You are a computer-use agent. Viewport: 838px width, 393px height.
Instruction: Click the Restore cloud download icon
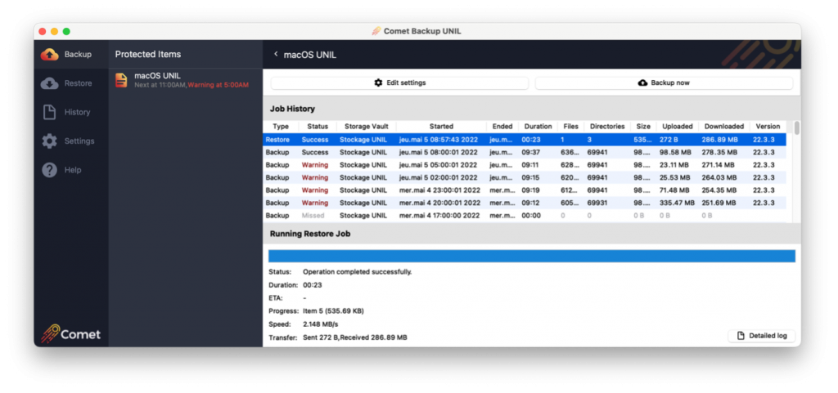[49, 83]
